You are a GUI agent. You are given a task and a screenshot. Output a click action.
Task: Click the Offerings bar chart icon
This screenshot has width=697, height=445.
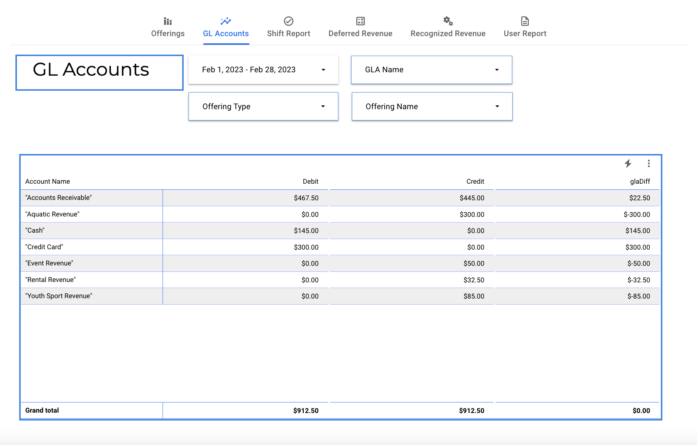[x=168, y=21]
